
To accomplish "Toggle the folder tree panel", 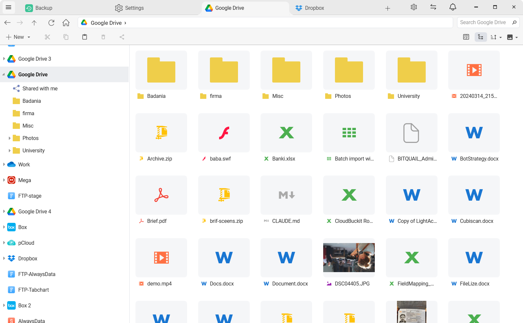I will [x=481, y=37].
